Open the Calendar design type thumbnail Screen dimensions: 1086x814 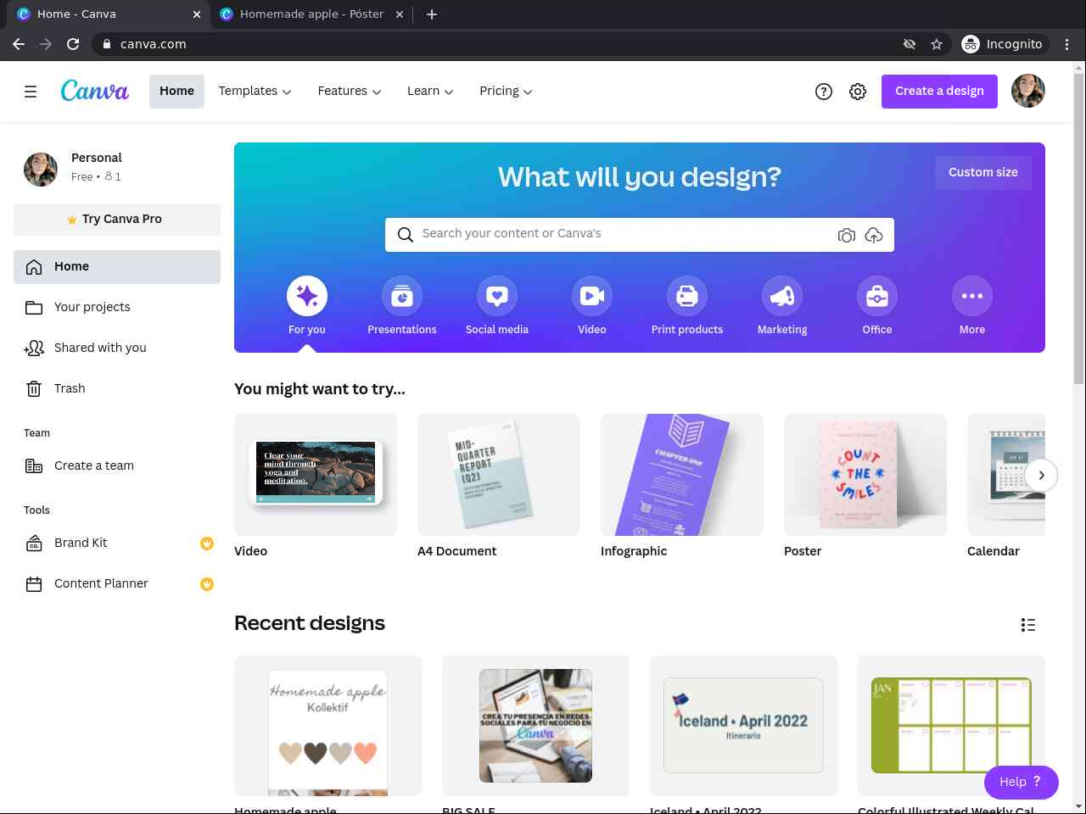[1006, 475]
